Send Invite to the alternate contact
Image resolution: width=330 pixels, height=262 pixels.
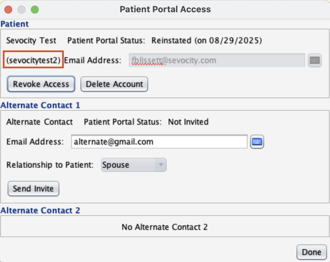tap(33, 189)
